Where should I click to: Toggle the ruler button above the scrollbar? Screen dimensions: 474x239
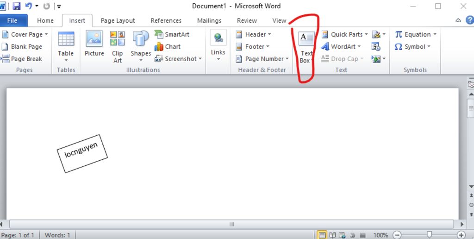pos(471,84)
